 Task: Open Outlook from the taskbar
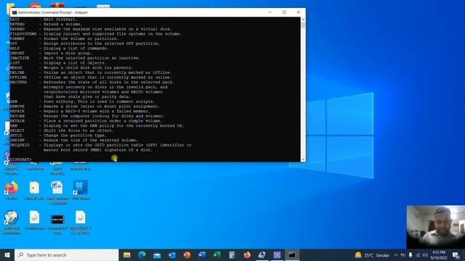(x=172, y=254)
